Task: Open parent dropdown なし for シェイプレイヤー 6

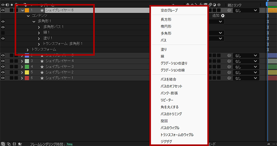Action: [246, 10]
